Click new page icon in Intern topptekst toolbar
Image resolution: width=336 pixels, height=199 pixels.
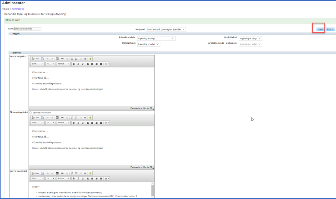pyautogui.click(x=42, y=59)
